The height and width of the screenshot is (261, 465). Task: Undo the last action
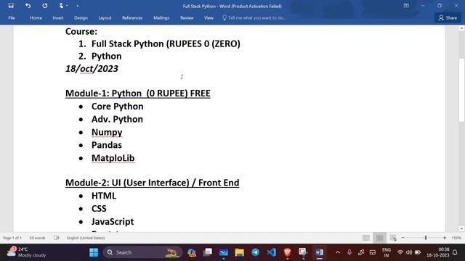(28, 6)
